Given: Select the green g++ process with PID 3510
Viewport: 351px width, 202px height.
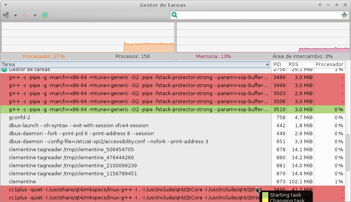Looking at the screenshot, I should click(173, 109).
